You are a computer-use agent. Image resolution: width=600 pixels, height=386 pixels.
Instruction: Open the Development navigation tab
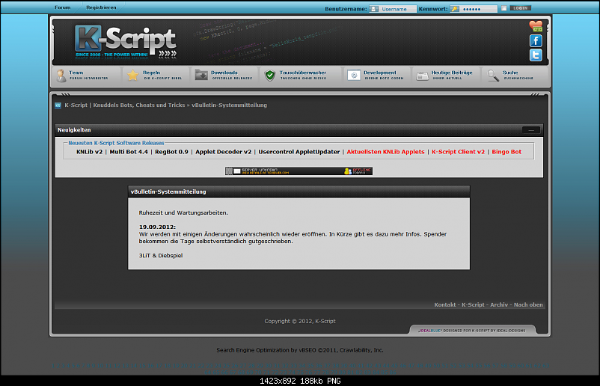pyautogui.click(x=376, y=75)
